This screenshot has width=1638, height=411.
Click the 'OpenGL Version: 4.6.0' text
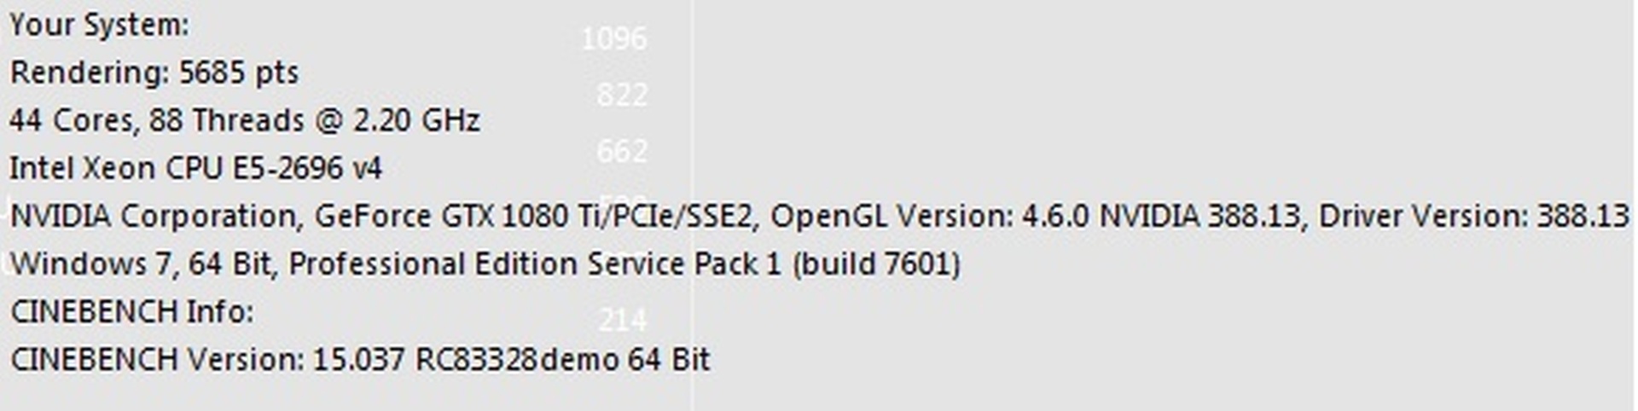[x=930, y=217]
